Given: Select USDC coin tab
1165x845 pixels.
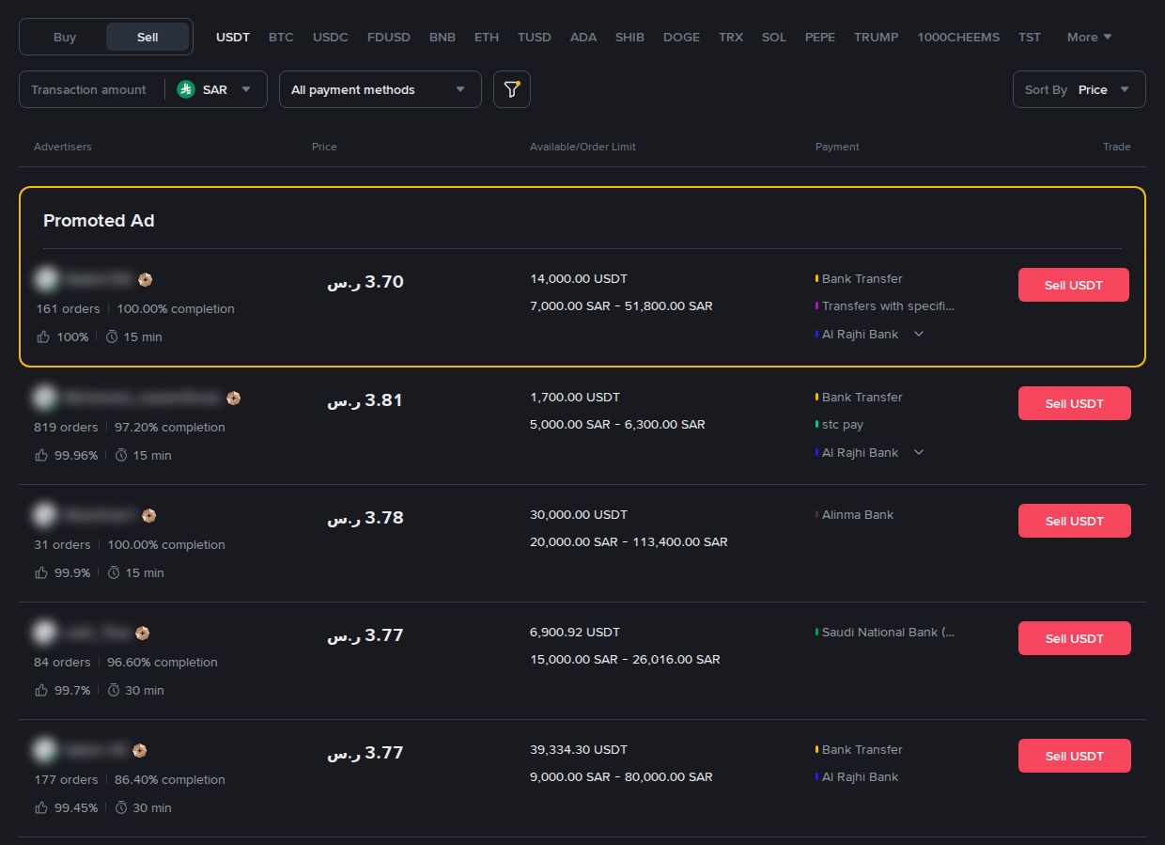Looking at the screenshot, I should pyautogui.click(x=331, y=37).
